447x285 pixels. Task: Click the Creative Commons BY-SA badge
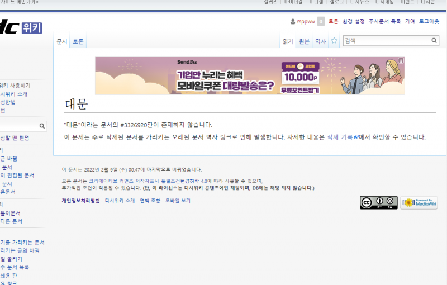[379, 203]
